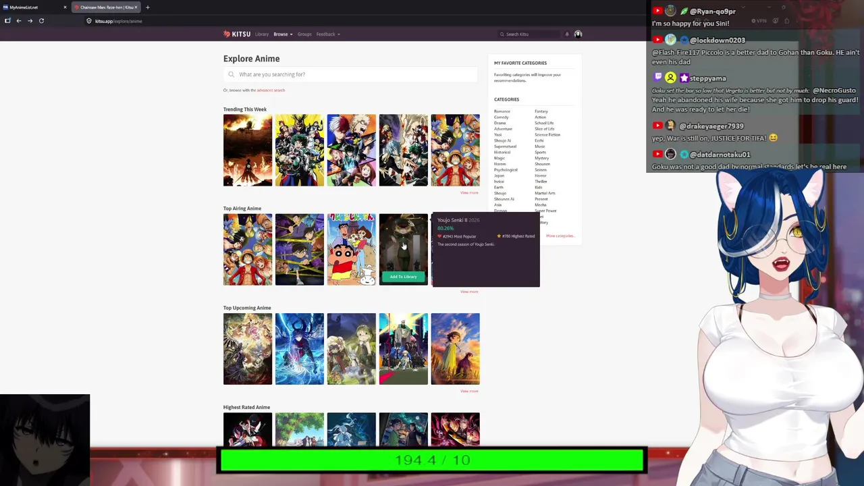The width and height of the screenshot is (864, 486).
Task: Select the Horror category
Action: tap(541, 176)
